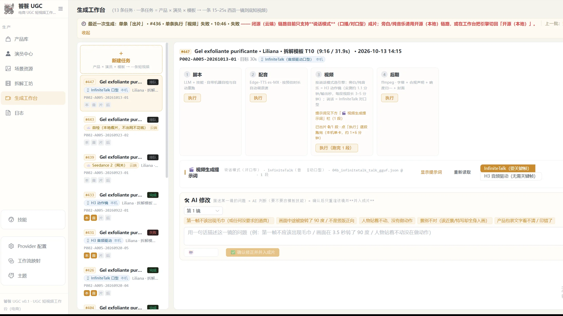
Task: Click the 生成工作台 camera icon
Action: pos(8,98)
